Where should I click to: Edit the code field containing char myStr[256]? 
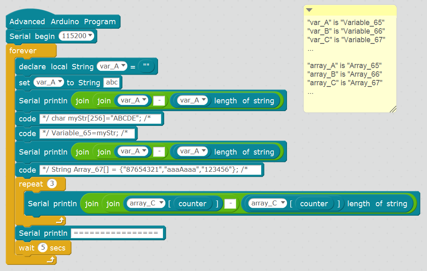click(100, 119)
